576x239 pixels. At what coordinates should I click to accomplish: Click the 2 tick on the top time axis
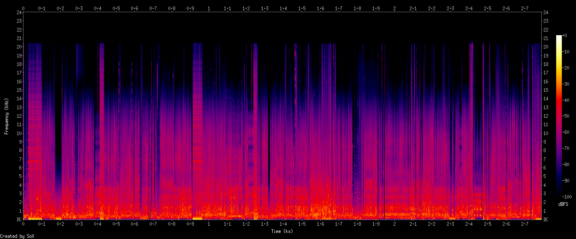coord(394,8)
